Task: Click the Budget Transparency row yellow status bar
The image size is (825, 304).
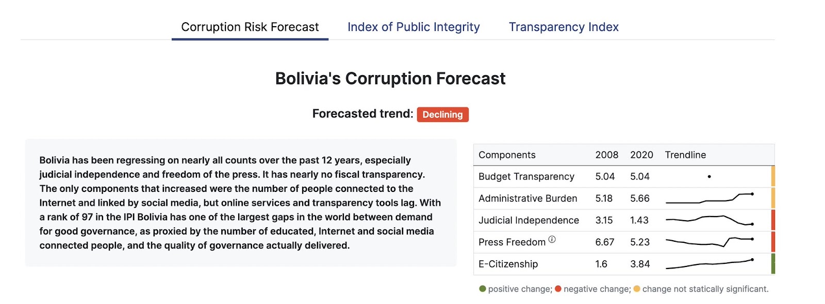Action: coord(773,176)
